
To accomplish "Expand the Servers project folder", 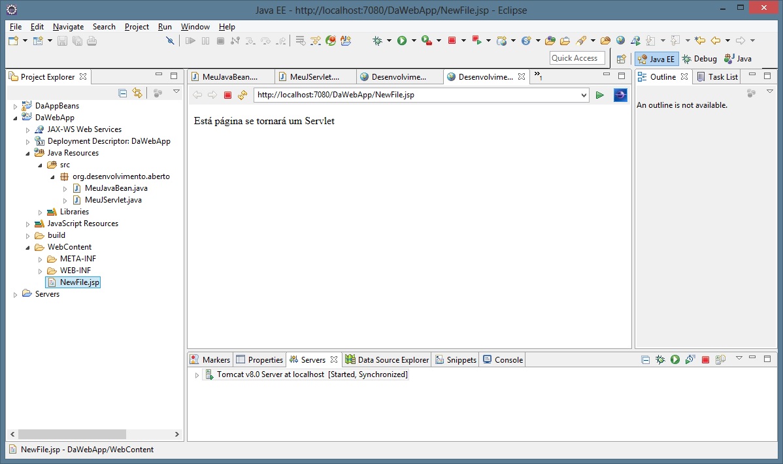I will click(16, 295).
